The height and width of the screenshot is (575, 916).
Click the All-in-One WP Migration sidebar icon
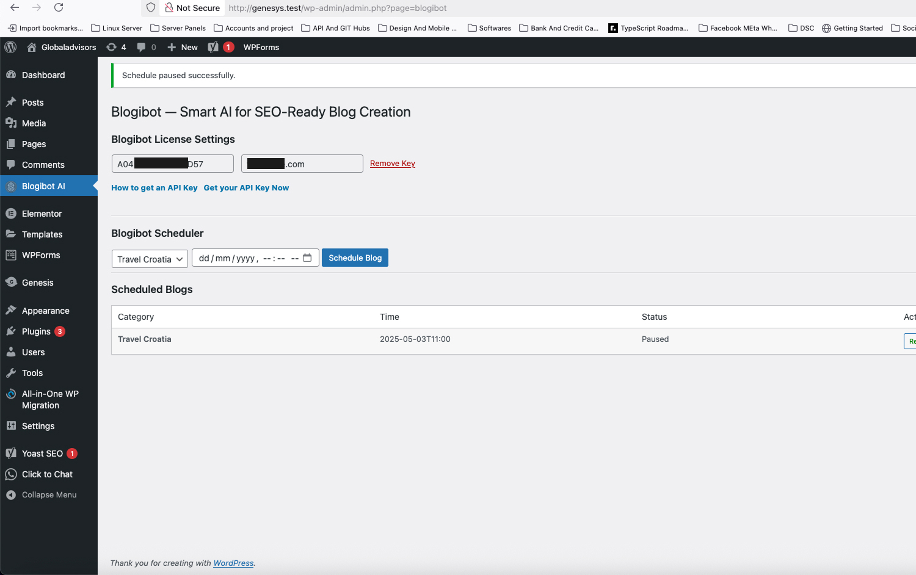(x=10, y=394)
